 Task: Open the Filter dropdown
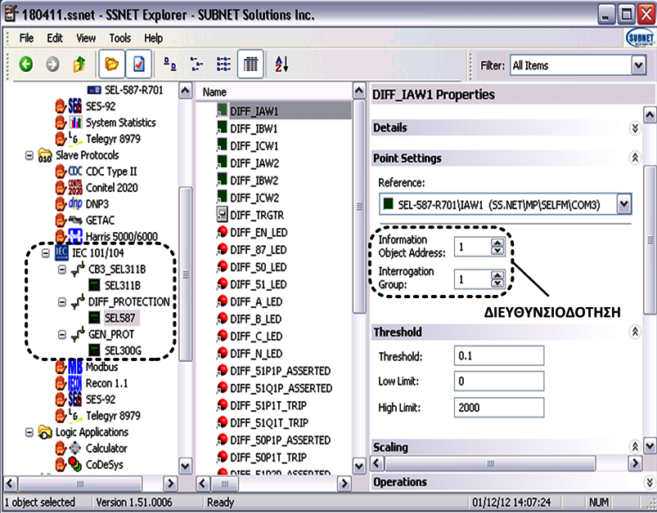tap(638, 65)
